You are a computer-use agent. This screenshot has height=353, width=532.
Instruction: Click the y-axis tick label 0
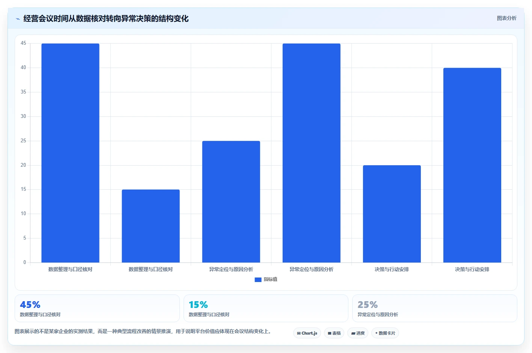25,262
